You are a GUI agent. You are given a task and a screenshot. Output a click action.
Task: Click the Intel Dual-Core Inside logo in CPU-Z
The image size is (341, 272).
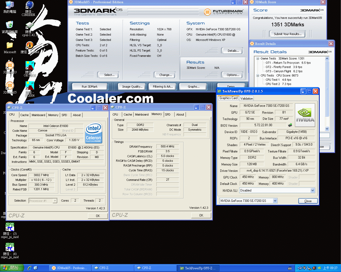pyautogui.click(x=94, y=133)
